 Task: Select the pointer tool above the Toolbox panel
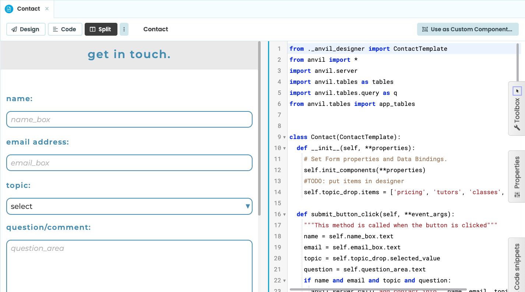[517, 91]
